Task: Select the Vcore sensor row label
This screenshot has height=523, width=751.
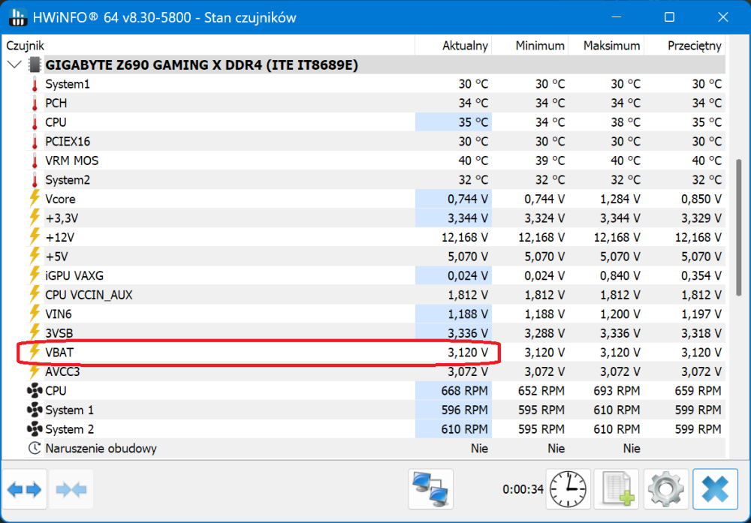Action: (60, 199)
